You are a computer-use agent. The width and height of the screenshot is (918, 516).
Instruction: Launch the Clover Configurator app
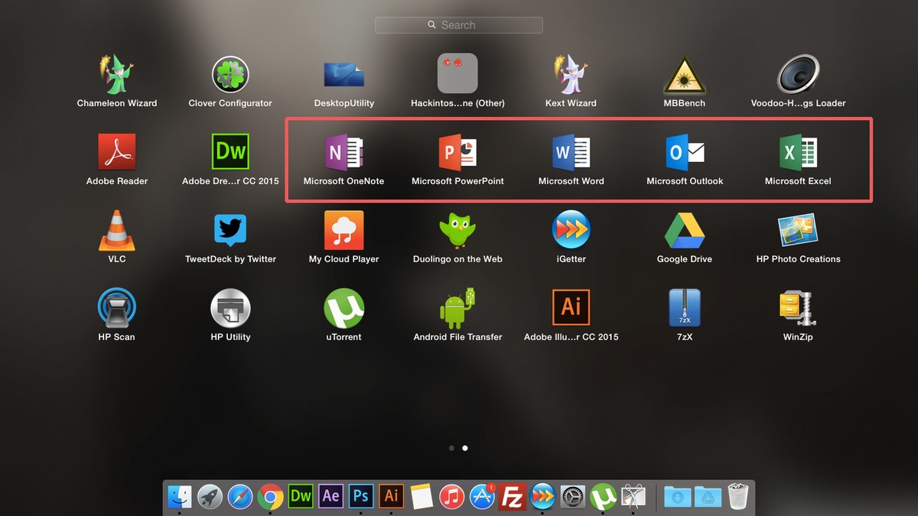pos(230,75)
